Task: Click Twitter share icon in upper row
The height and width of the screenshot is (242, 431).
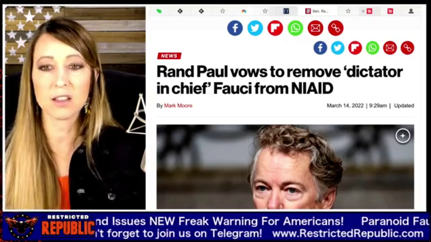Action: (255, 28)
